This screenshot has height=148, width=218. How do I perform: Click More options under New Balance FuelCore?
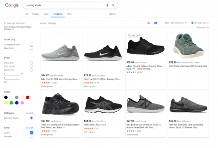(132, 135)
